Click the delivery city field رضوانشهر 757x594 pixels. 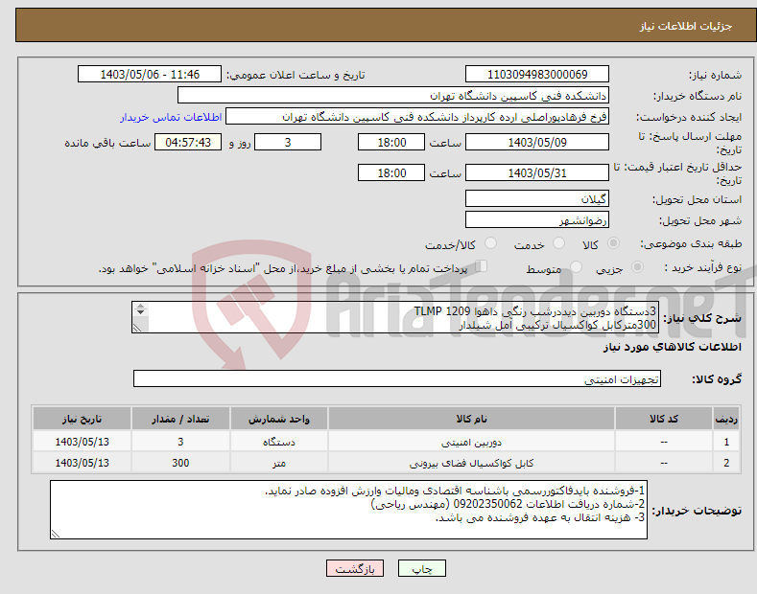(537, 219)
